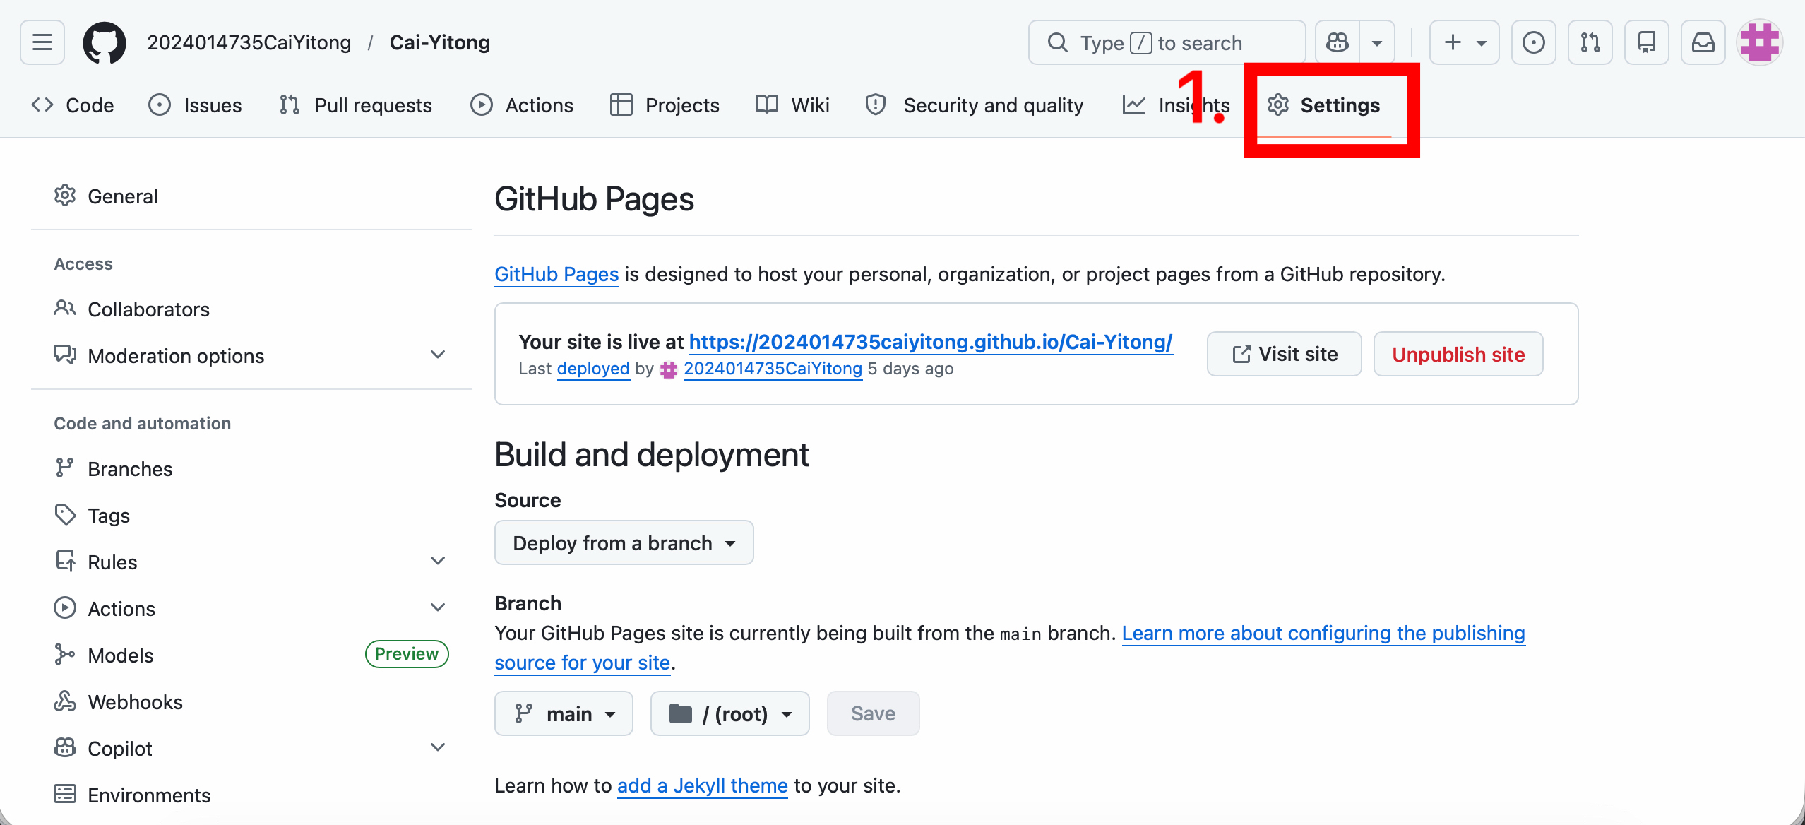1805x825 pixels.
Task: Click the Save button for branch settings
Action: point(874,713)
